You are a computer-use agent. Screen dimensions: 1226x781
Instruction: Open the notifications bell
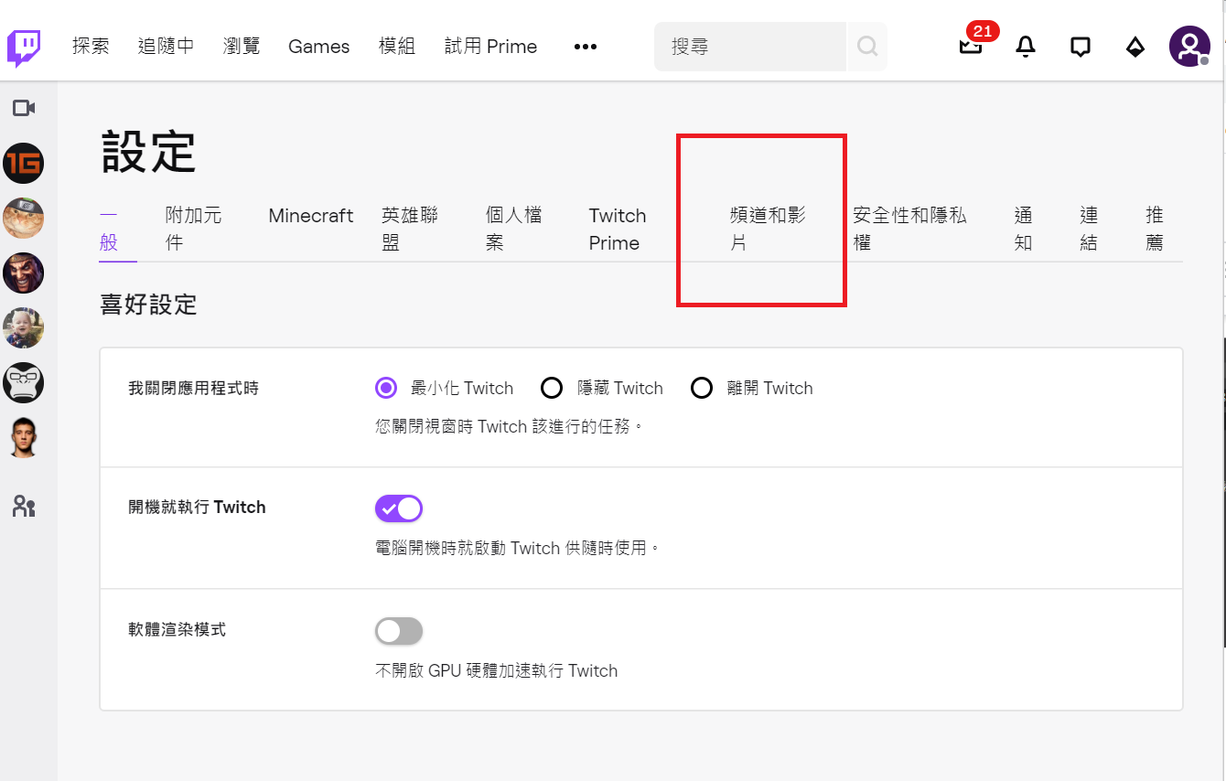(1026, 47)
